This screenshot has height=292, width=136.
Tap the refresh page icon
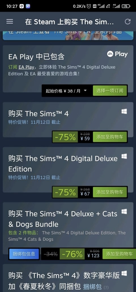point(128,22)
